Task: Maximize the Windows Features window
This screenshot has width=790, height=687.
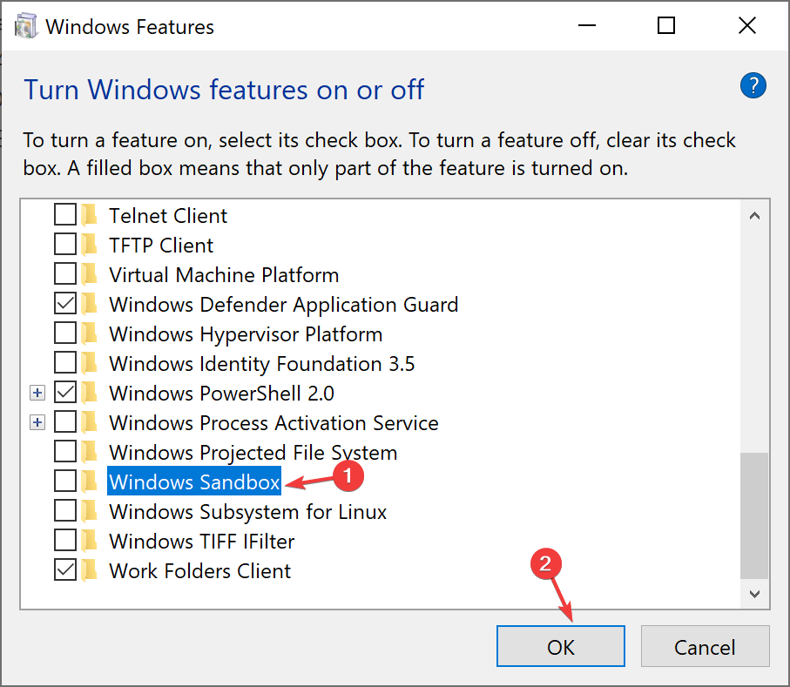Action: (666, 26)
